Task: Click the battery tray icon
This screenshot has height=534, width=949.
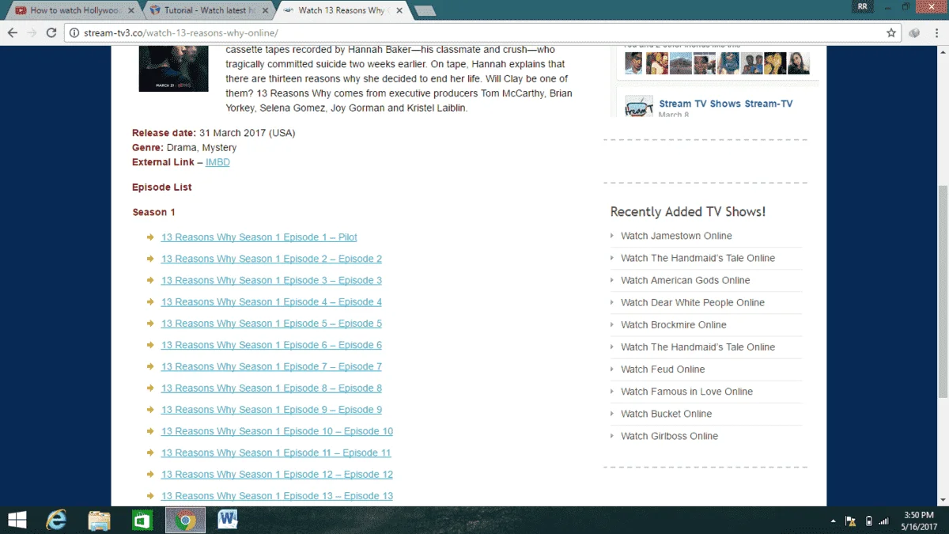Action: click(869, 521)
